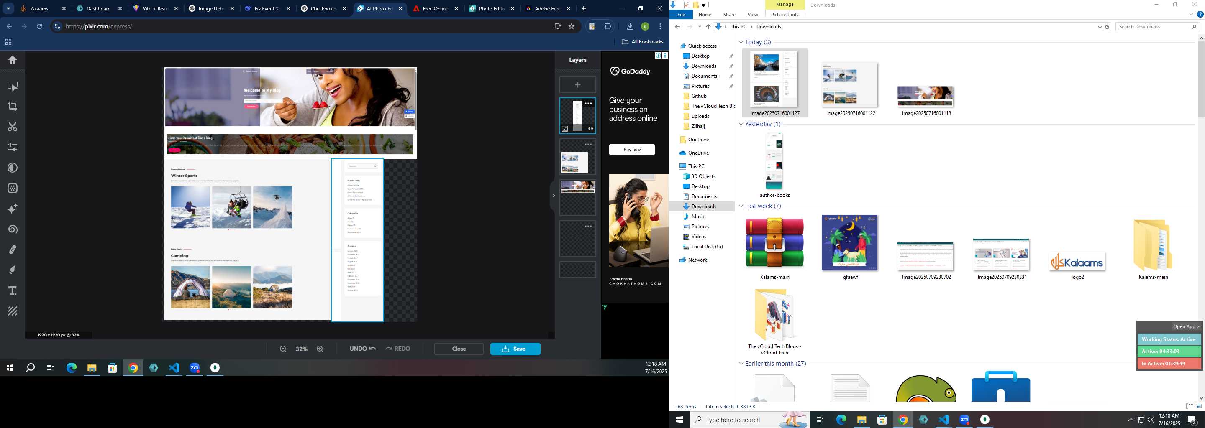Viewport: 1205px width, 428px height.
Task: Open the Adjust sliders tool
Action: click(13, 147)
